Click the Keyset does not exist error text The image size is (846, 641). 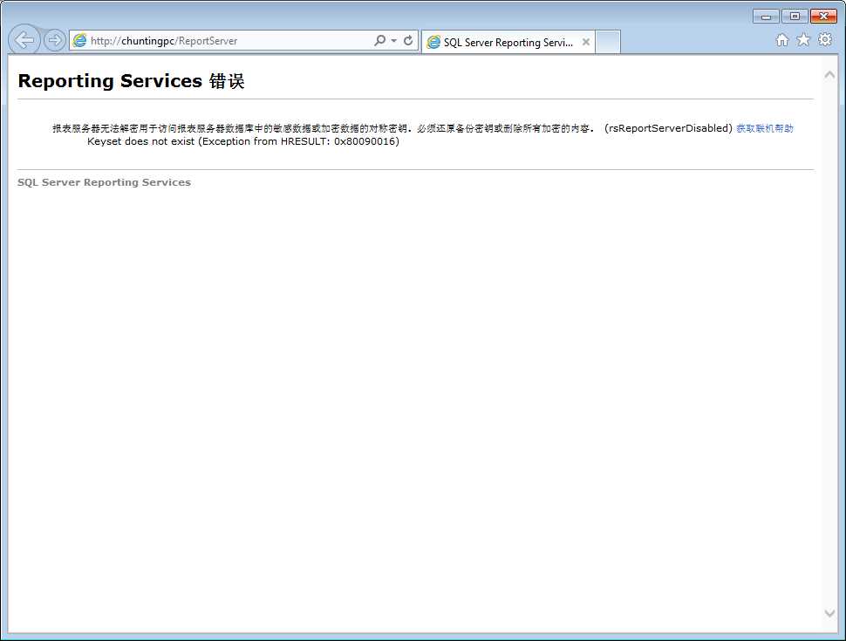pos(243,141)
